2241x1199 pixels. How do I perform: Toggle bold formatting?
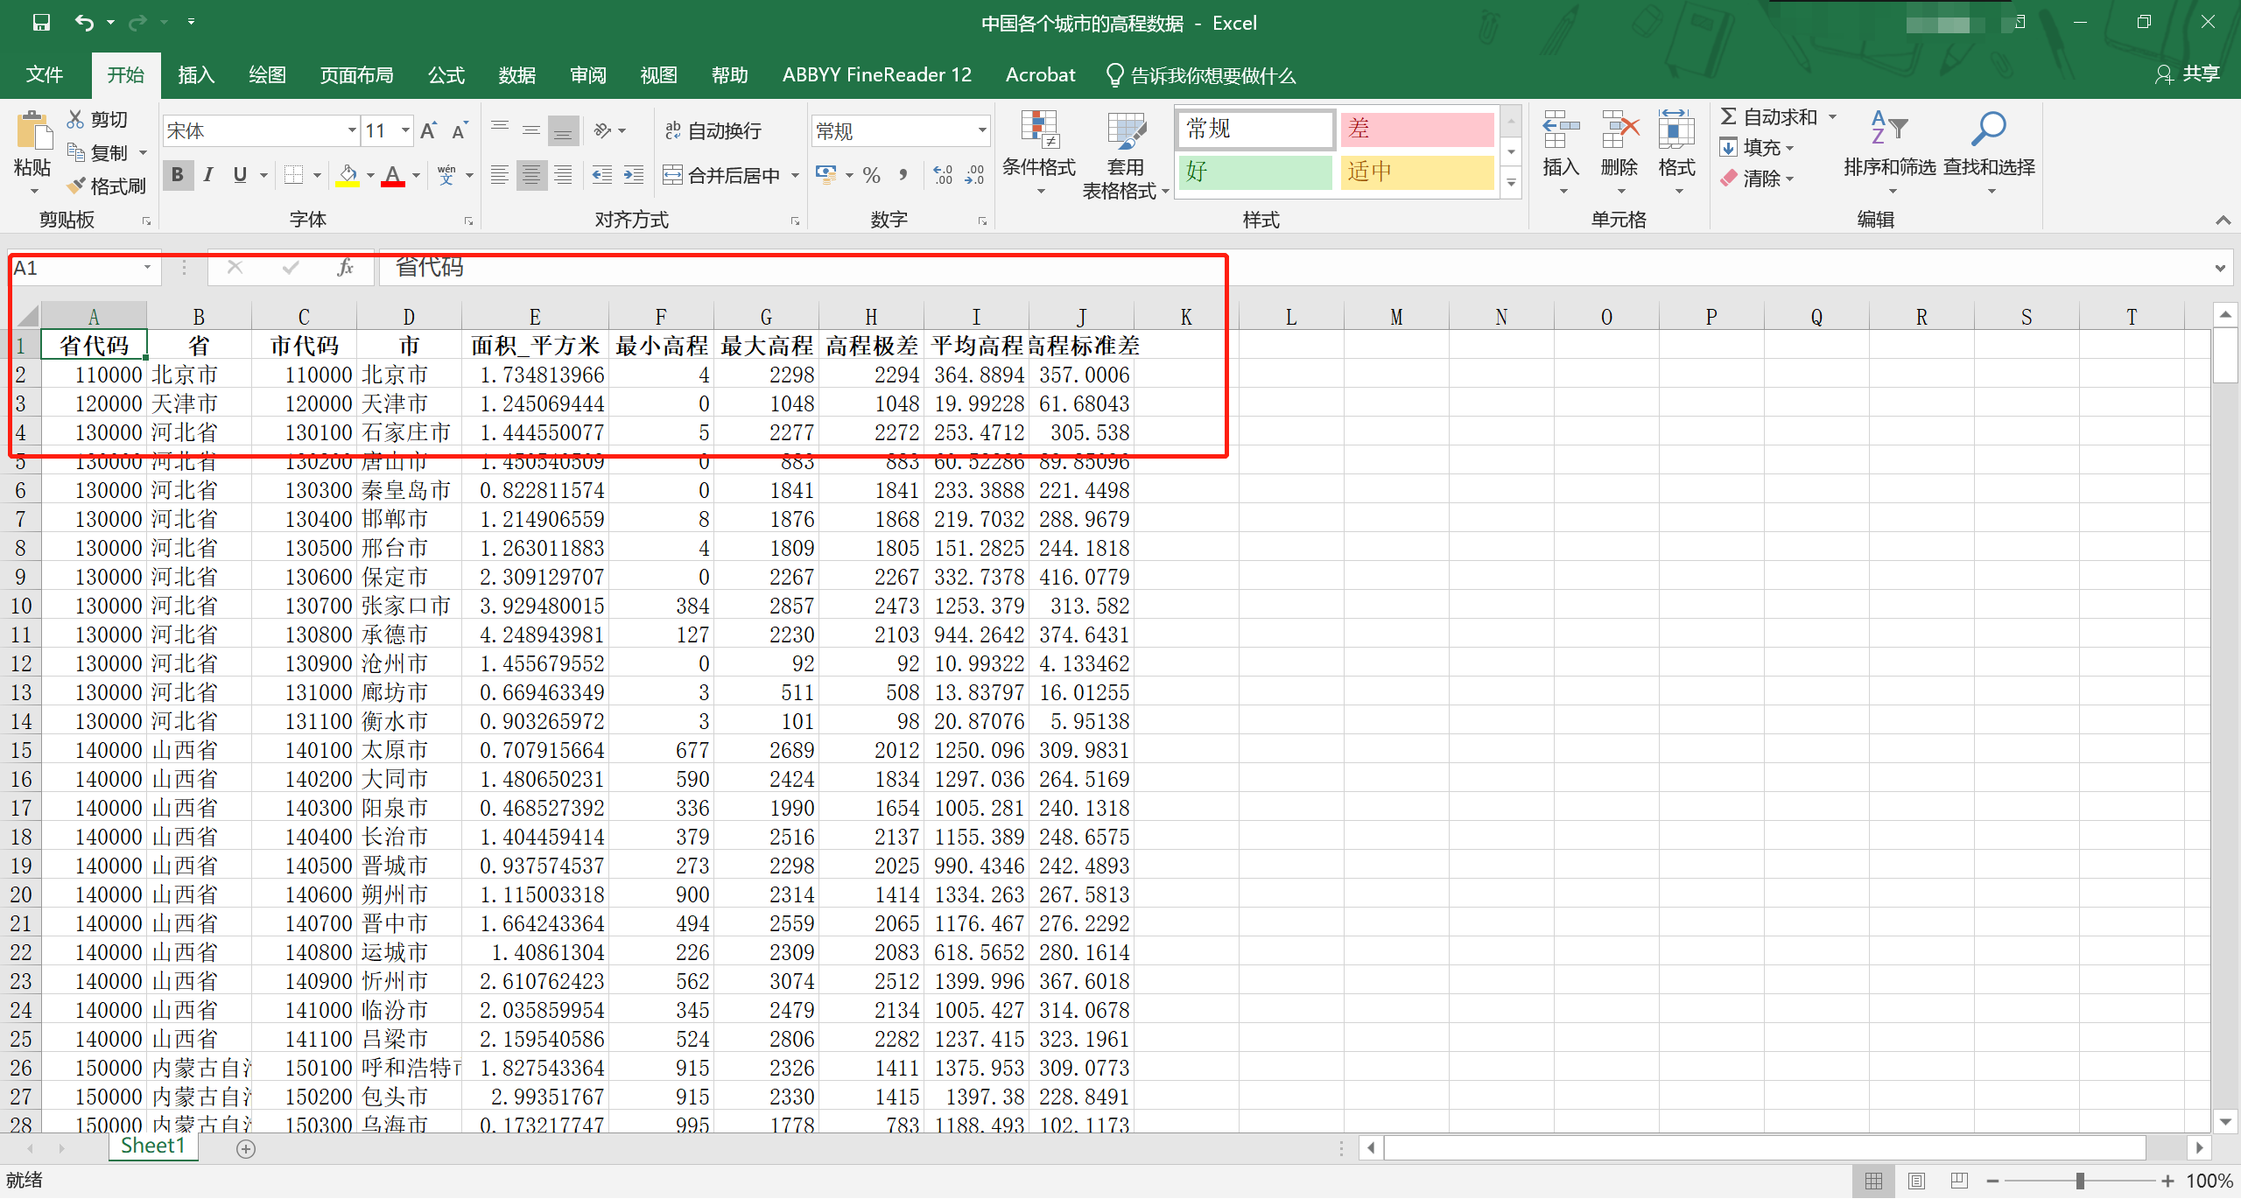178,175
